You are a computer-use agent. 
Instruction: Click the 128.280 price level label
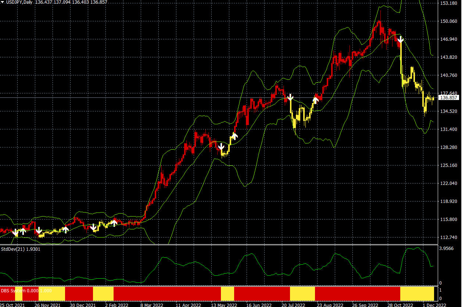coord(449,147)
